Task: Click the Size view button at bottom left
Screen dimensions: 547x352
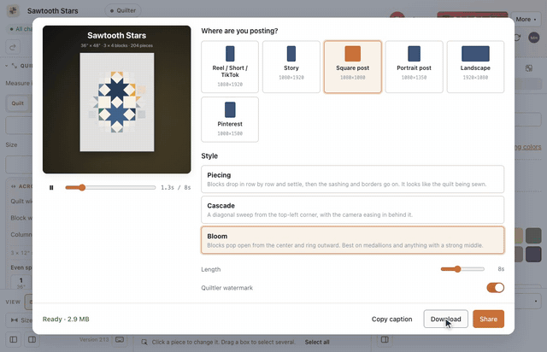Action: pyautogui.click(x=21, y=320)
